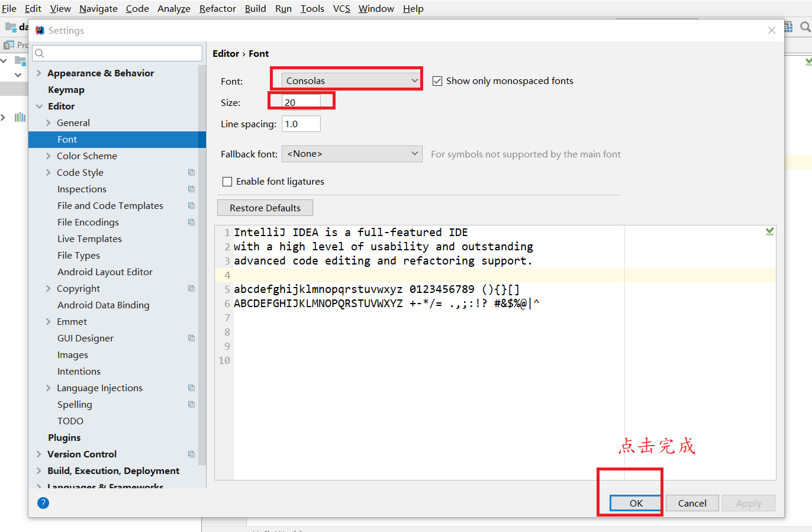Expand the Copyright node
Image resolution: width=812 pixels, height=532 pixels.
49,289
